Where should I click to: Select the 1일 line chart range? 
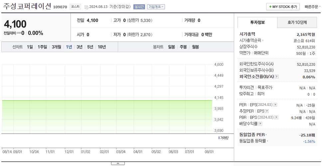tap(30, 47)
